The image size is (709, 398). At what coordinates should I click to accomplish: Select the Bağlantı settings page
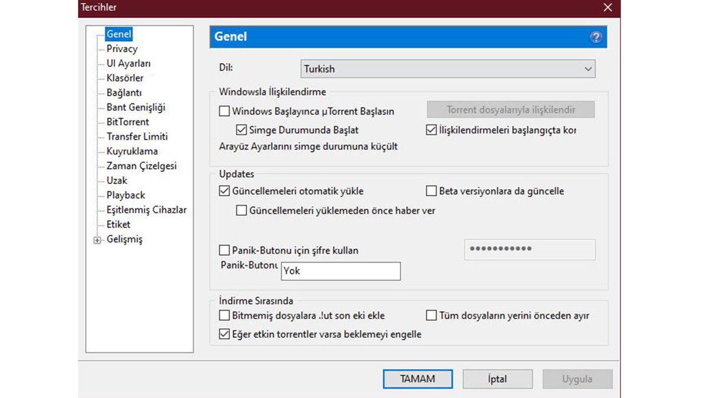tap(123, 93)
